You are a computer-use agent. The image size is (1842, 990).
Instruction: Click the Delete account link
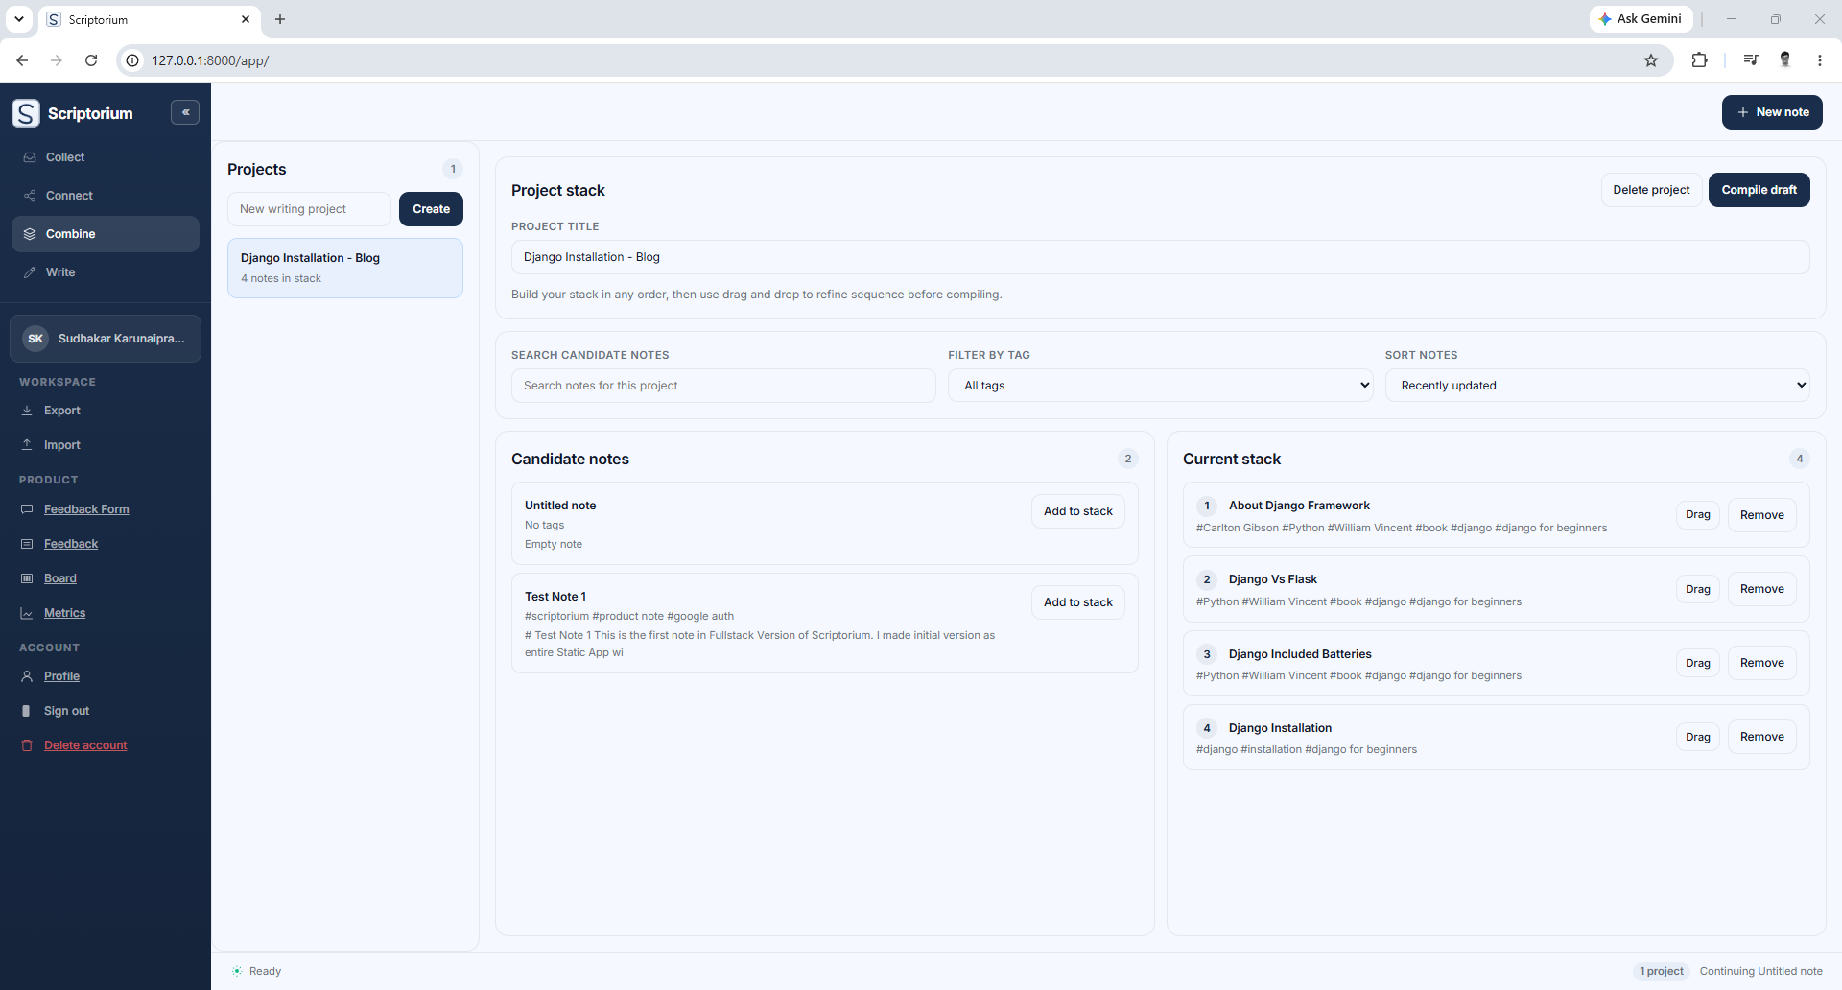(85, 745)
